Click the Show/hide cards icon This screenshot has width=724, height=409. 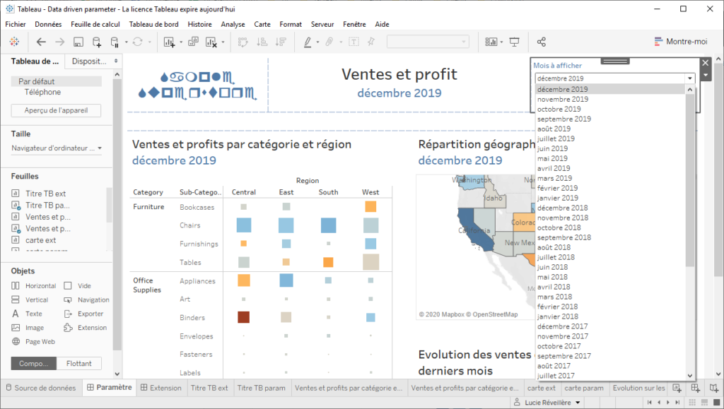(x=491, y=42)
